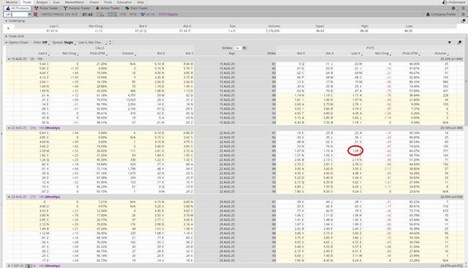468x268 pixels.
Task: Click the Active Trader diamond icon
Action: point(98,8)
